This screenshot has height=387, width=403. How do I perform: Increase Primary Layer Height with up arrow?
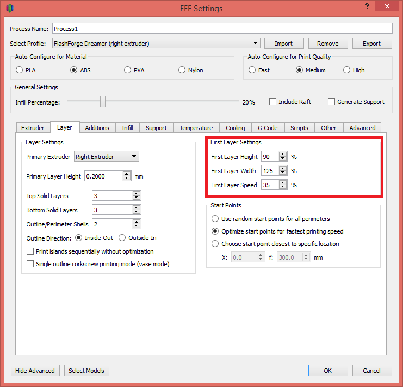(x=127, y=174)
